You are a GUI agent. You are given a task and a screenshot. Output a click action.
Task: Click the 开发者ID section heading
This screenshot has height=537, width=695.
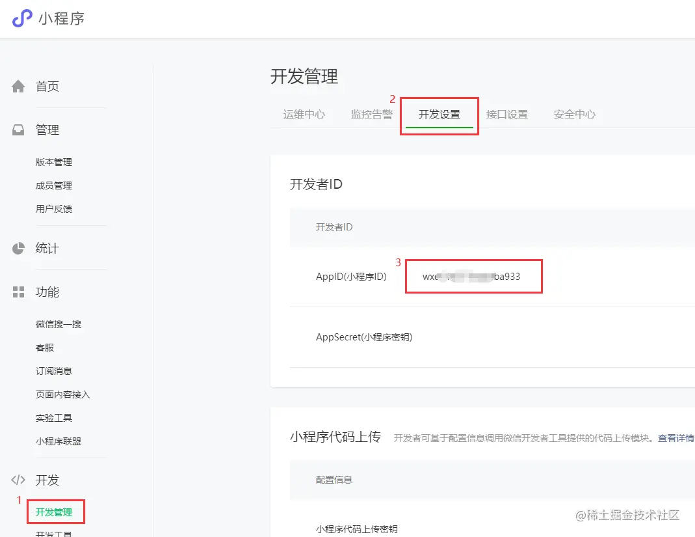316,184
